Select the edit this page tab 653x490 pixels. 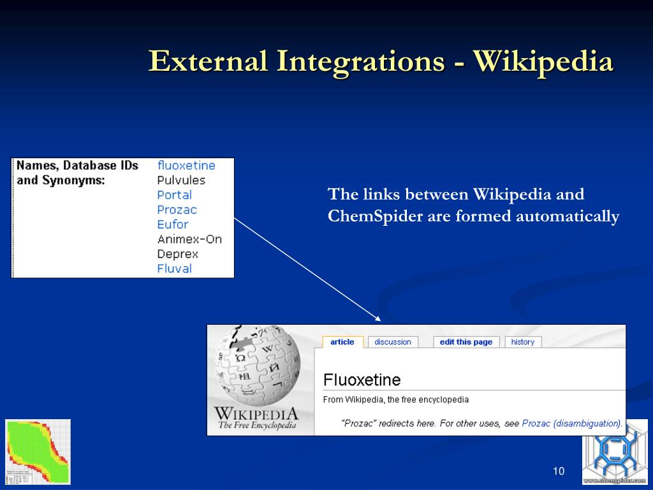[x=466, y=342]
